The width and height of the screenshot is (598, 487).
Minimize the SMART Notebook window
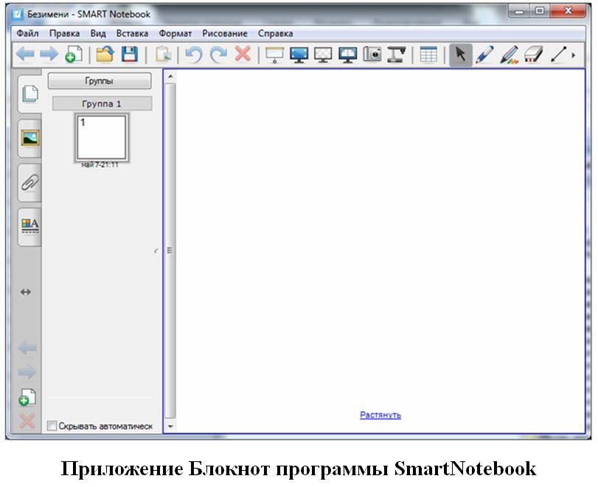(519, 11)
